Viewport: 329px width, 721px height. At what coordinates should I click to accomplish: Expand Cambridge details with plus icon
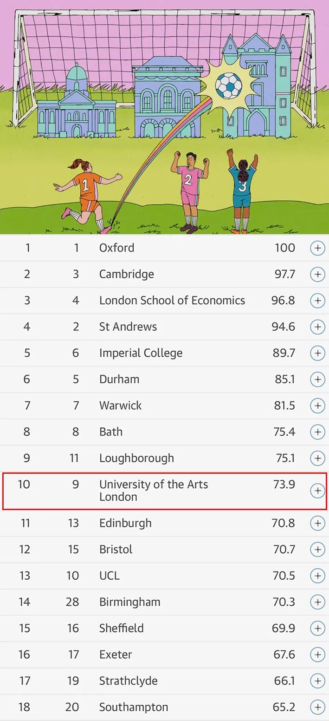click(x=317, y=274)
